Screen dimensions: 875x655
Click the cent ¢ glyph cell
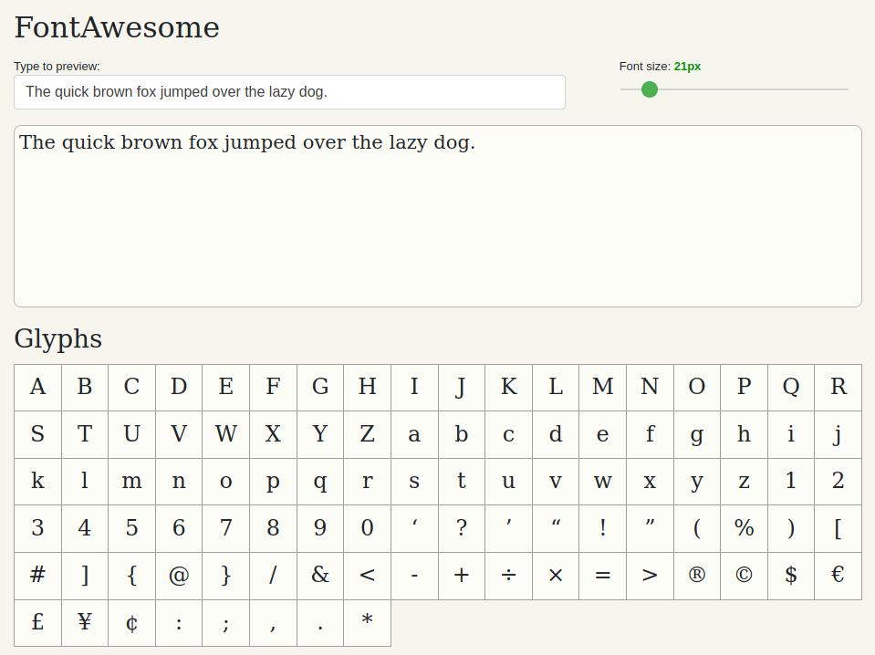(131, 623)
